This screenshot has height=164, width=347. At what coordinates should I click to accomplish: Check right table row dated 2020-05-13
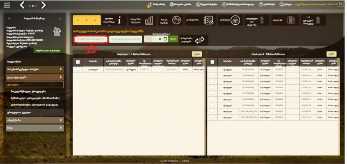pyautogui.click(x=212, y=75)
